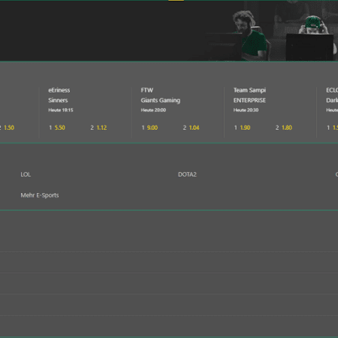Viewport: 338px width, 338px height.
Task: Open Giants Gaming team name
Action: point(161,101)
